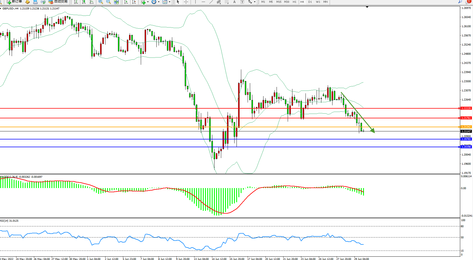Open the periodicity clock dropdown
Screen dimensions: 473x260
156,2
